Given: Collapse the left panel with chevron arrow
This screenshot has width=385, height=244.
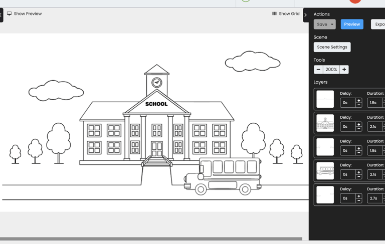Looking at the screenshot, I should (x=1, y=15).
